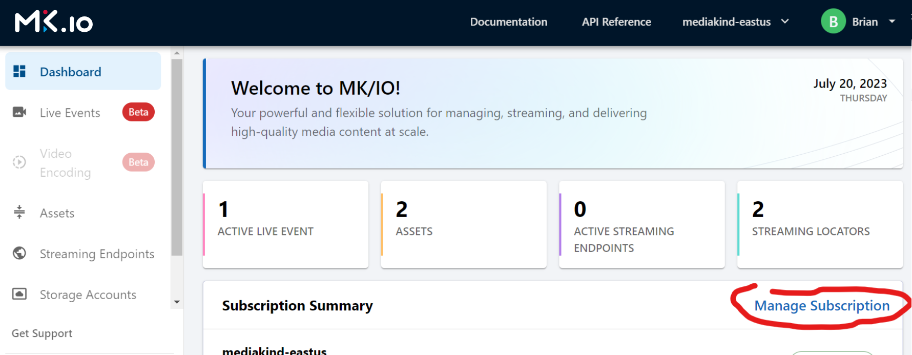
Task: Click the sidebar scrollbar up arrow
Action: click(177, 53)
